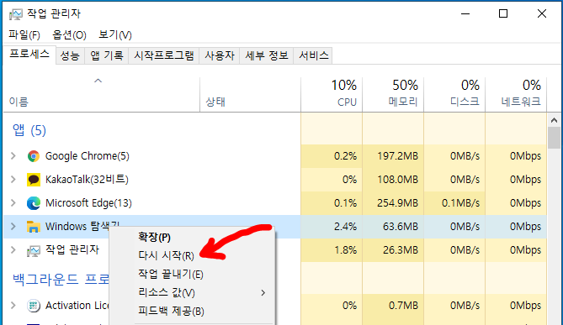Click the 앱 (5) group heading

coord(29,130)
